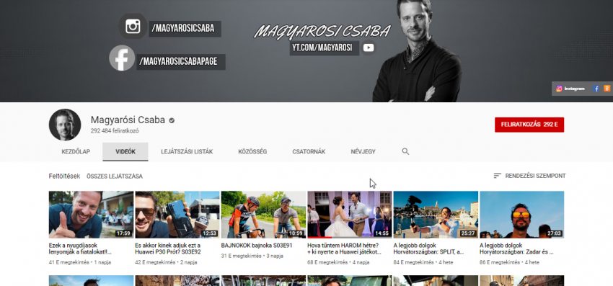This screenshot has width=613, height=286.
Task: Open the Facebook icon in banner links
Action: (x=596, y=89)
